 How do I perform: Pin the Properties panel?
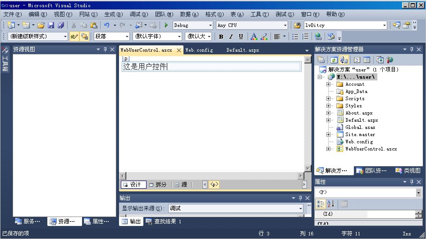coord(412,182)
